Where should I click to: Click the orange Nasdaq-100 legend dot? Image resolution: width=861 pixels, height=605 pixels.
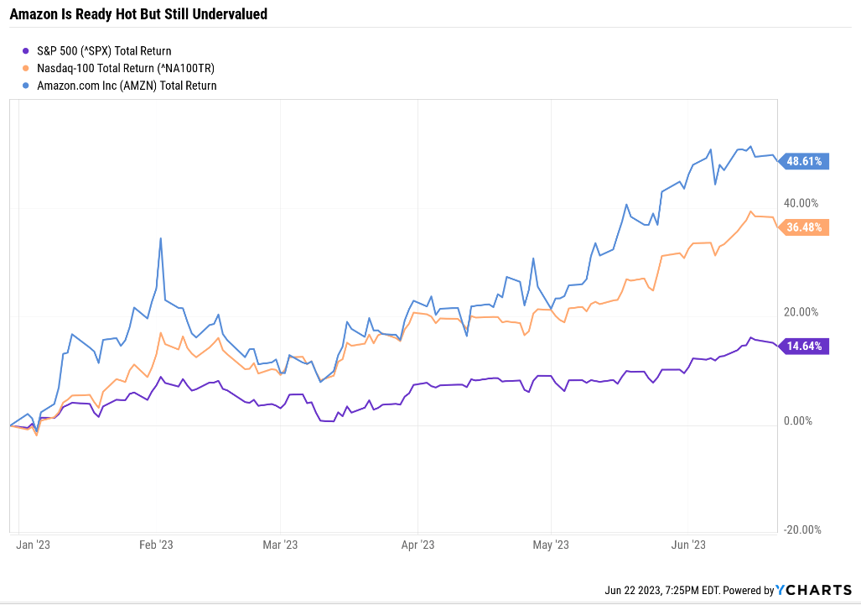pos(28,68)
